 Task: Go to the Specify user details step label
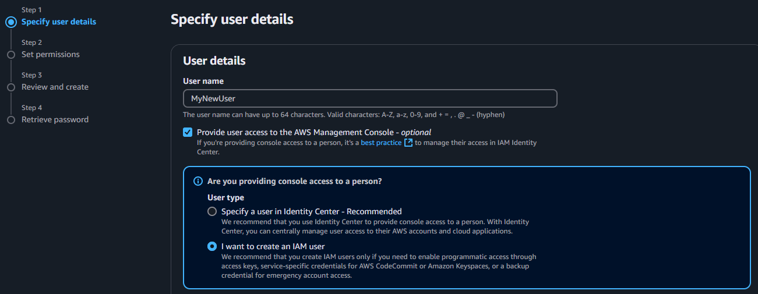click(59, 22)
